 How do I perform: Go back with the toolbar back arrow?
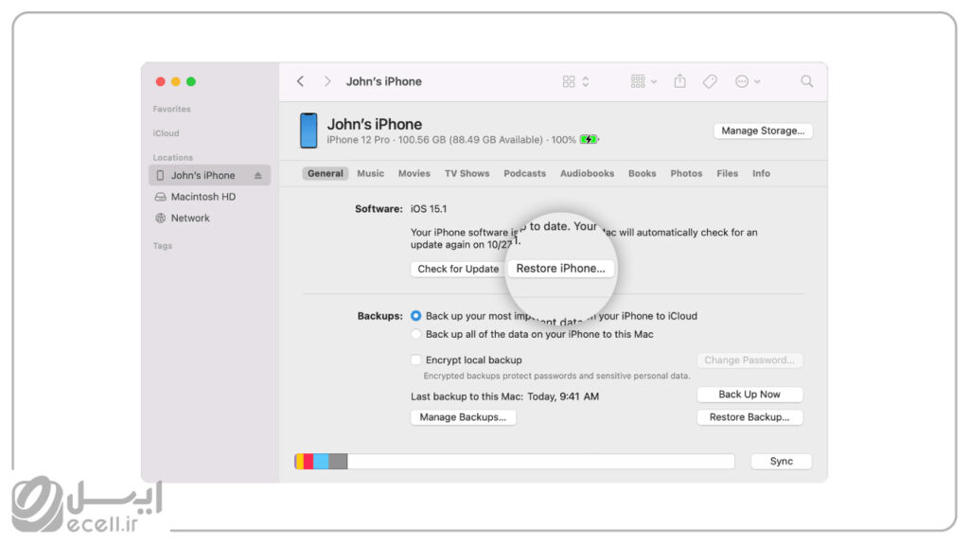[300, 81]
